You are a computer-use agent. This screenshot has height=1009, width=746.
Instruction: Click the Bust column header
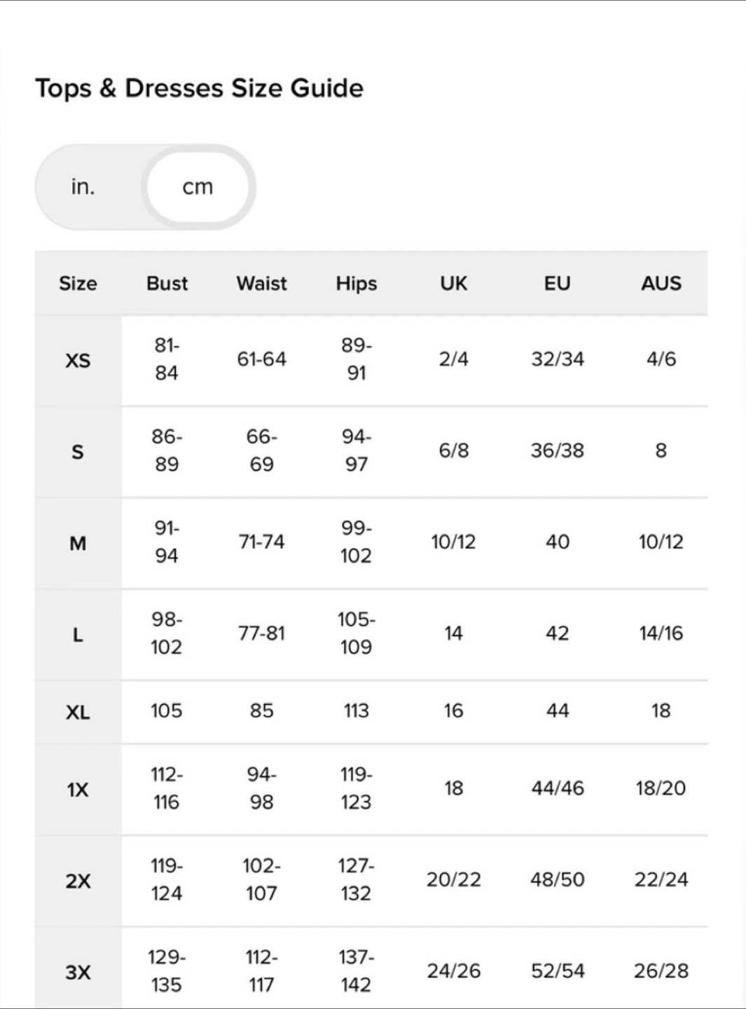tap(167, 283)
